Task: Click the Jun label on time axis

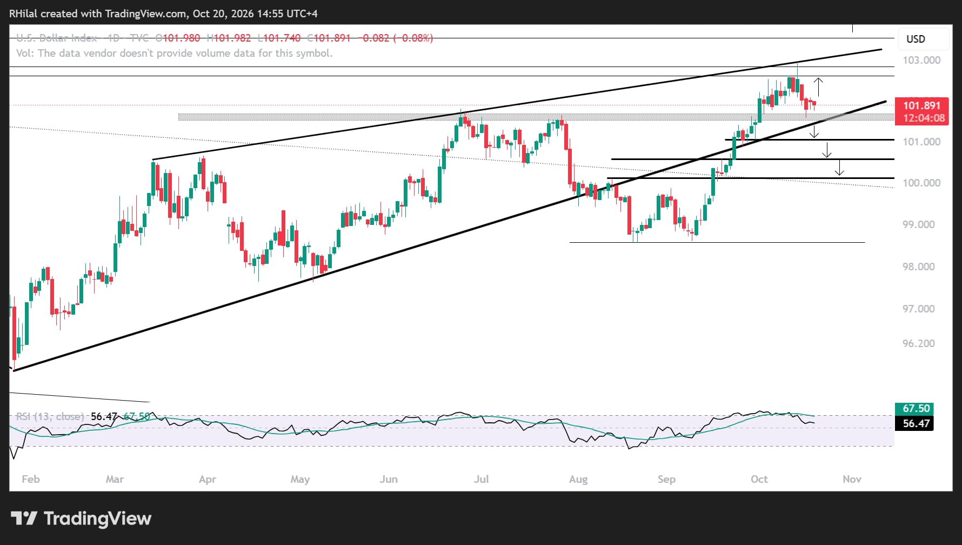Action: tap(389, 479)
